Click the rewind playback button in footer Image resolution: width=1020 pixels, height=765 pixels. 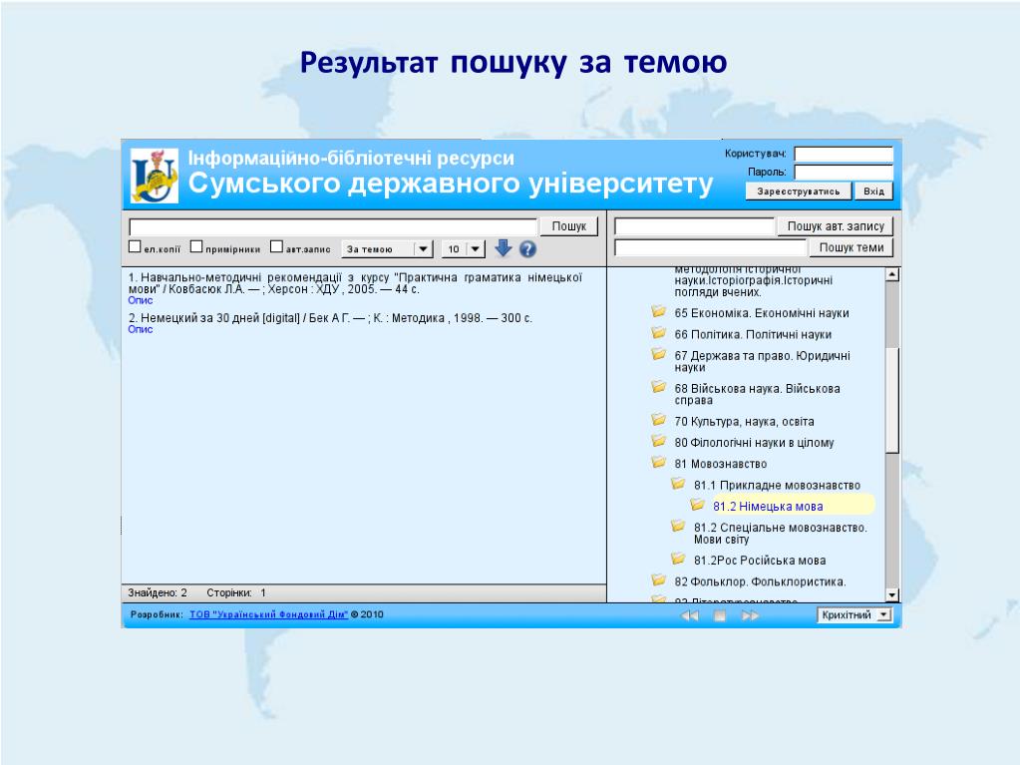tap(690, 615)
